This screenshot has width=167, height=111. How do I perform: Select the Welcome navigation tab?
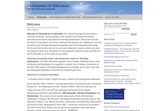(42, 17)
